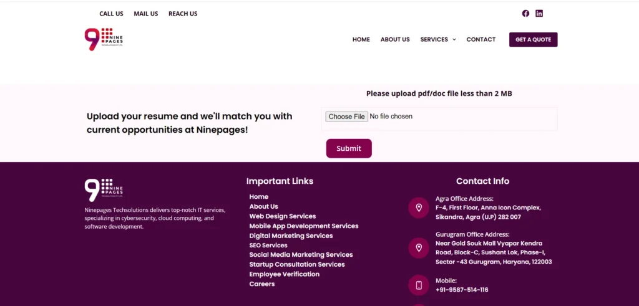Click Reach Us in the top bar
Image resolution: width=639 pixels, height=306 pixels.
click(x=183, y=14)
